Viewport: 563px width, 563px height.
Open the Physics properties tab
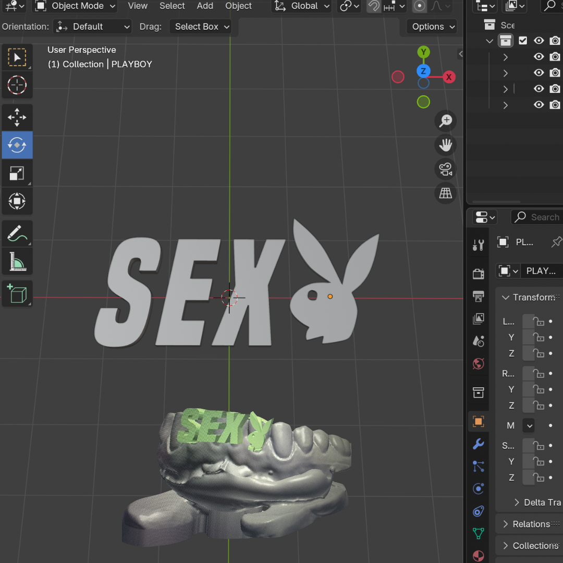pyautogui.click(x=478, y=488)
